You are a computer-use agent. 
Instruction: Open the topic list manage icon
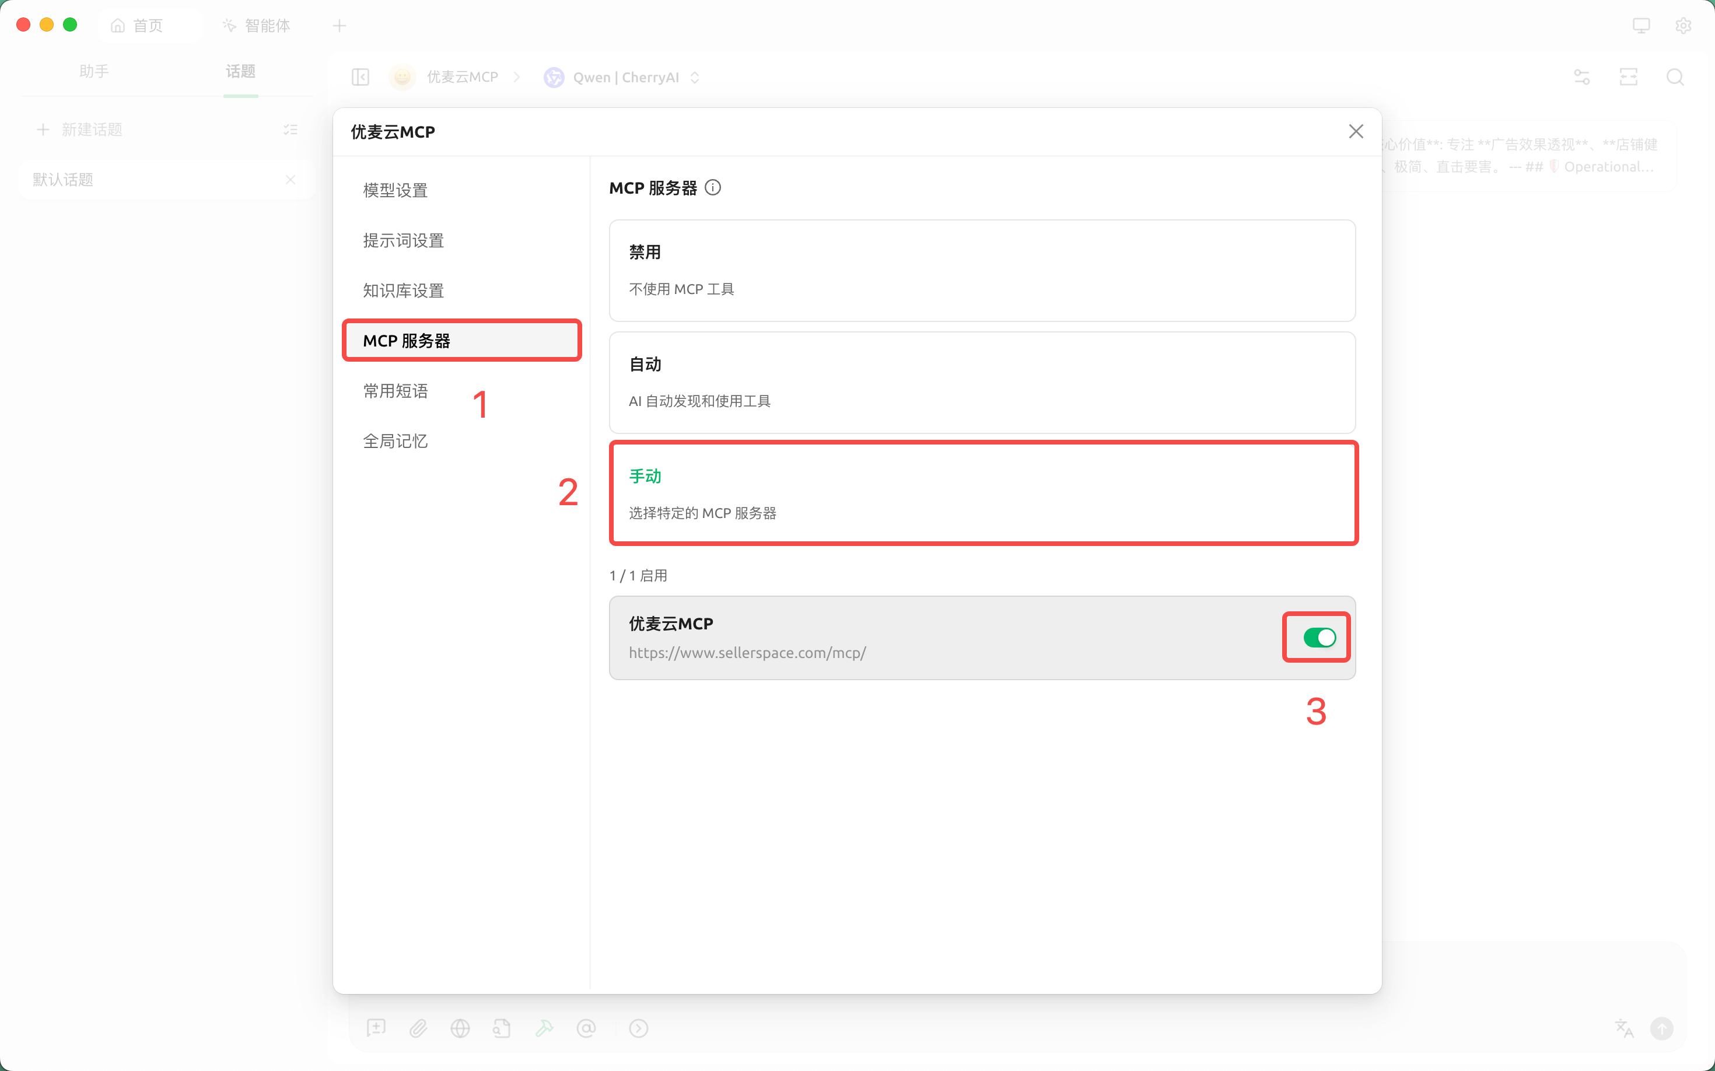(x=290, y=129)
